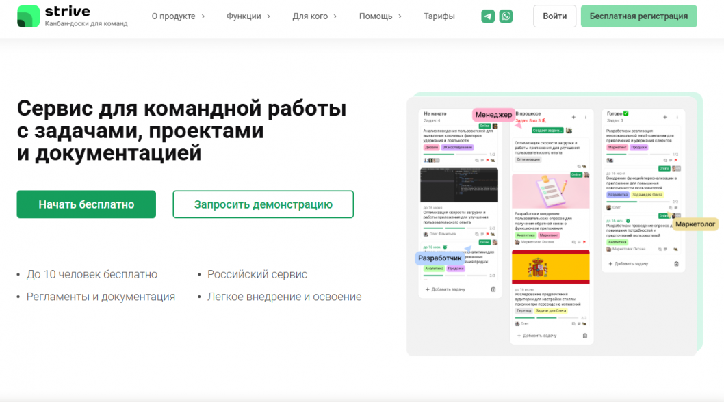Select "Тарифы" in the navigation menu
The width and height of the screenshot is (724, 402).
coord(439,15)
